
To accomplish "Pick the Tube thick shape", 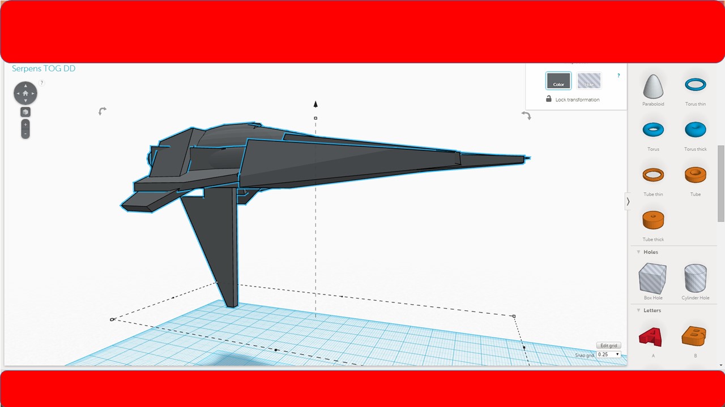I will pyautogui.click(x=653, y=219).
